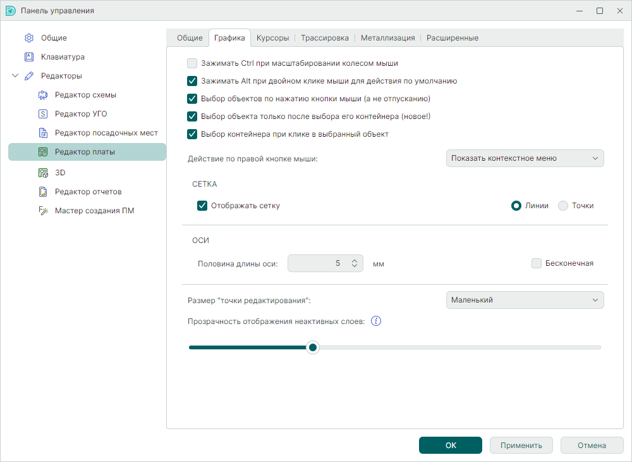Screen dimensions: 632x462
Task: Select Редактор посадочных мест tree item
Action: pos(106,133)
